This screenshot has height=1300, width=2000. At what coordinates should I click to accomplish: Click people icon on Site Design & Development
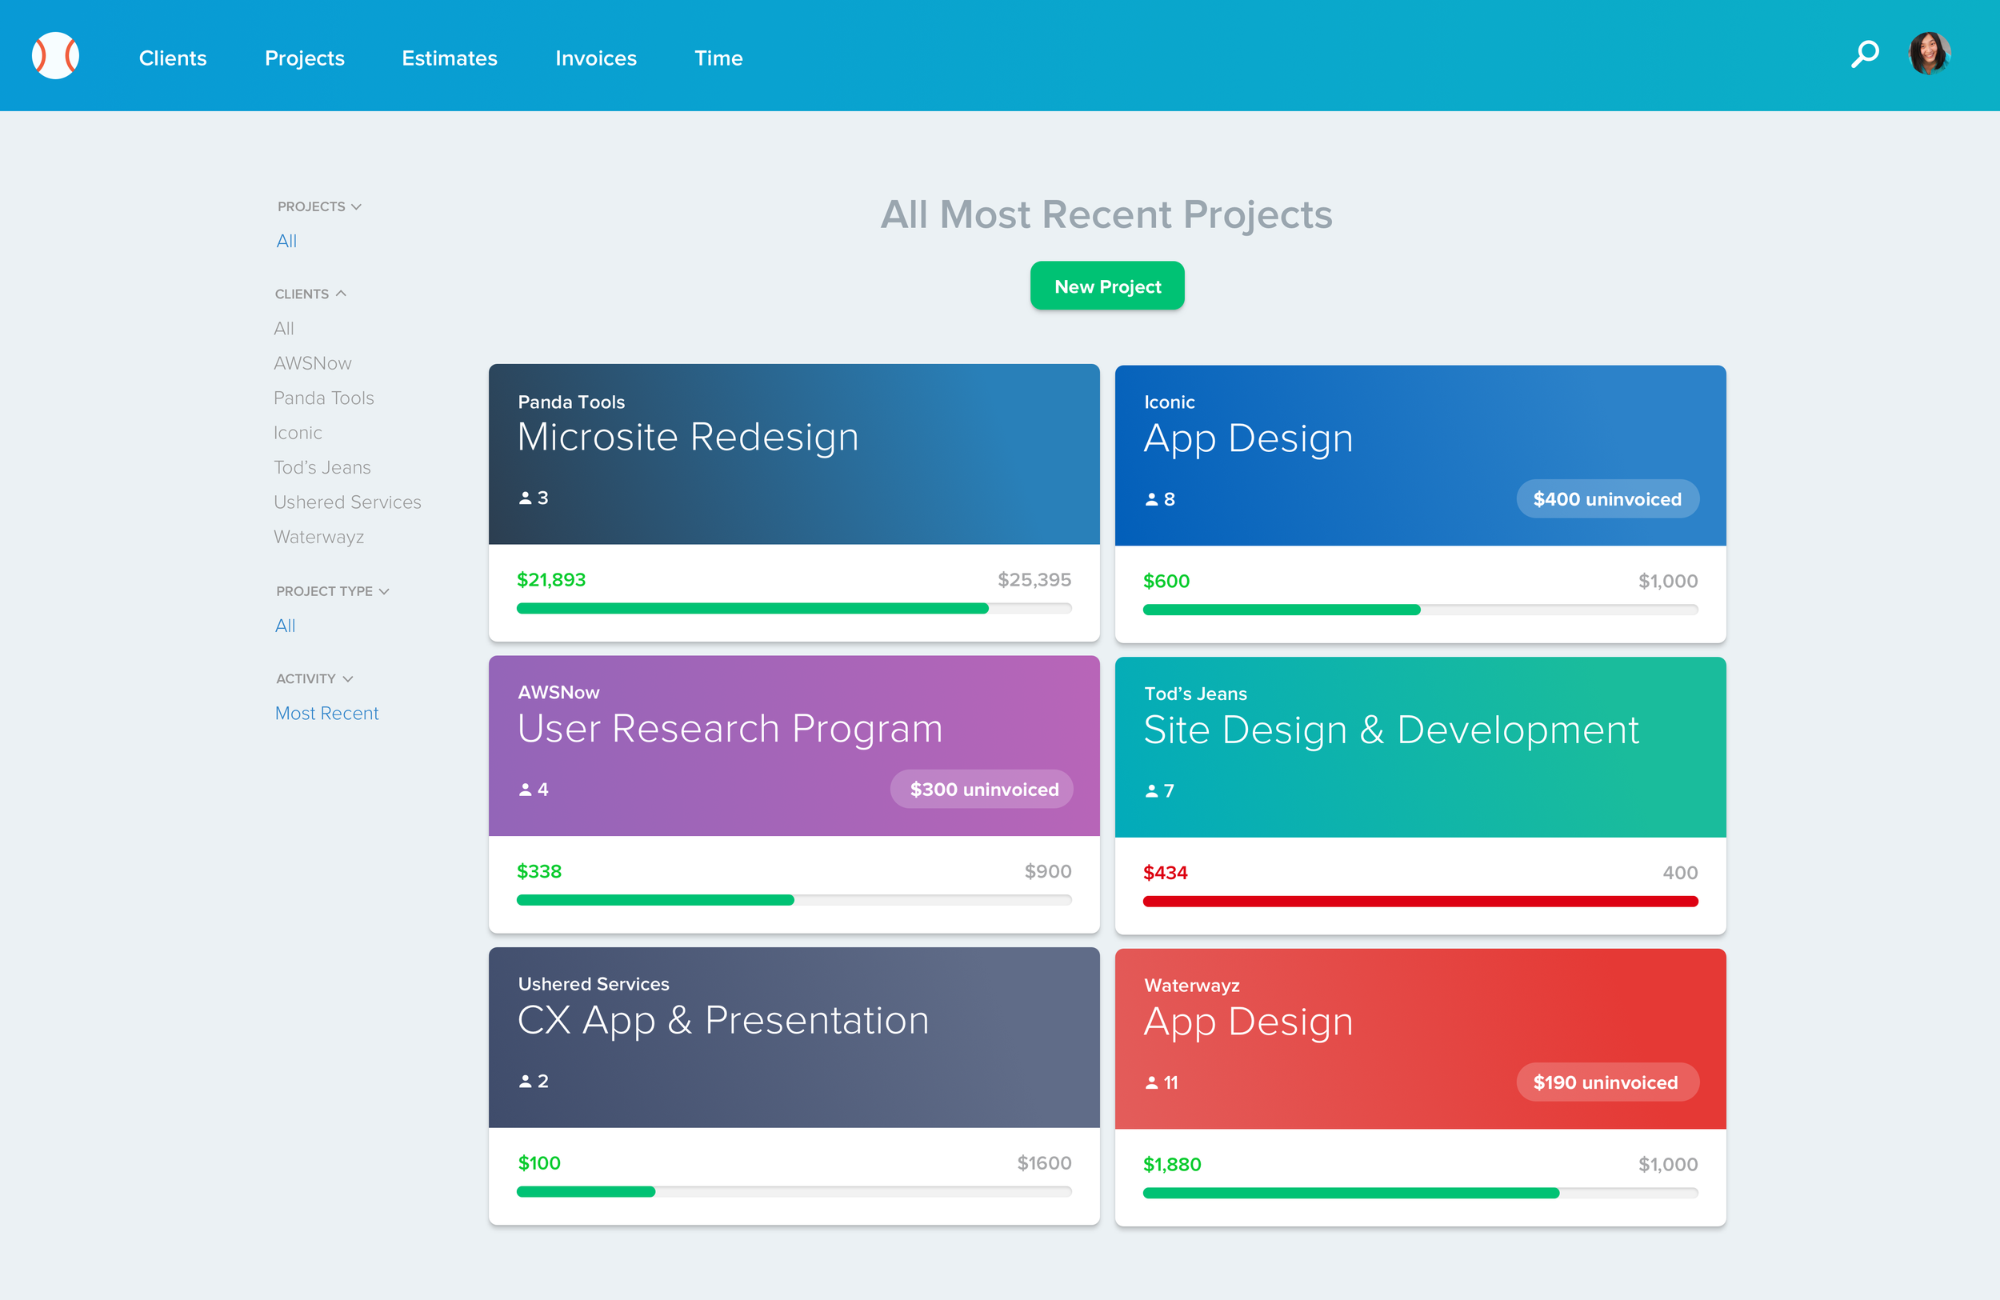point(1151,791)
